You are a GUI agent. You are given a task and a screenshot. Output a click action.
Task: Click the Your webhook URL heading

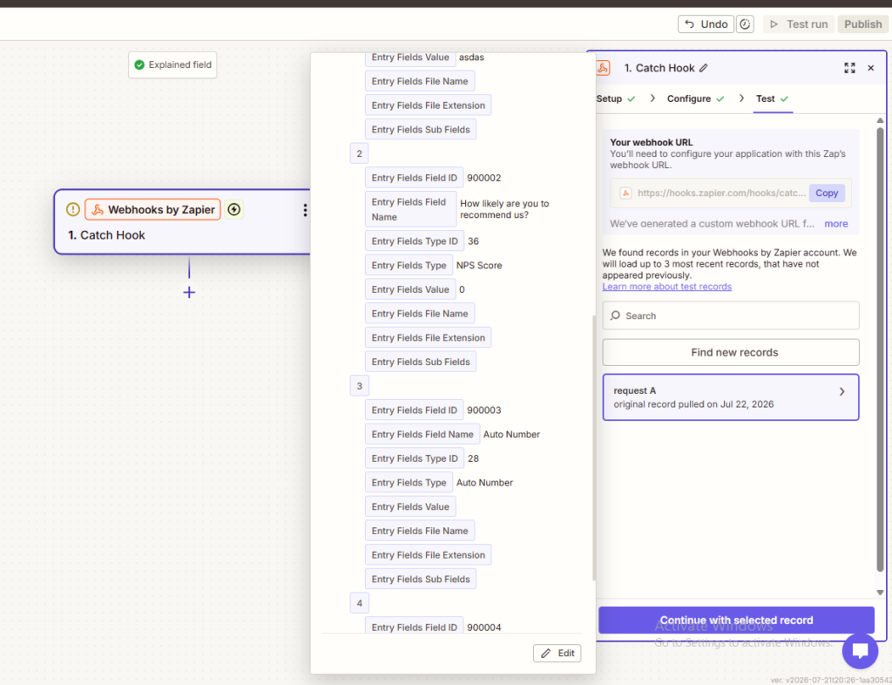[651, 142]
